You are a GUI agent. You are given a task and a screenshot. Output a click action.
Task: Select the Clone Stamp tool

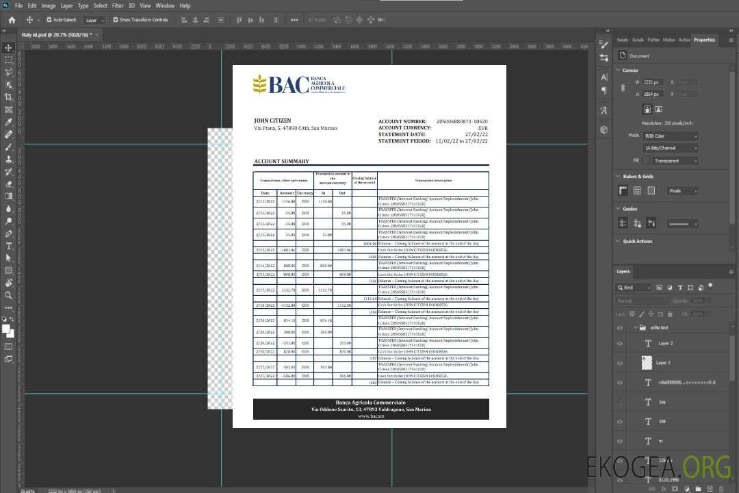click(8, 159)
